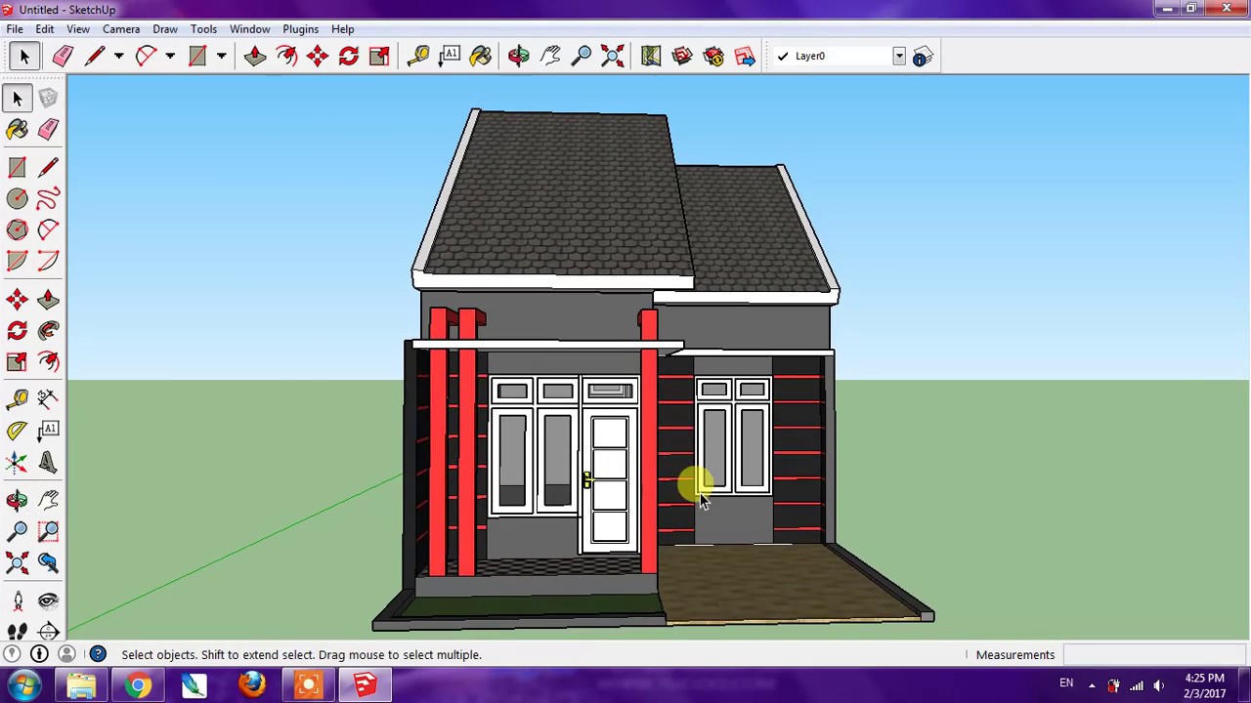Open the Layer0 layer dropdown arrow
Screen dimensions: 1251x703
pos(898,57)
